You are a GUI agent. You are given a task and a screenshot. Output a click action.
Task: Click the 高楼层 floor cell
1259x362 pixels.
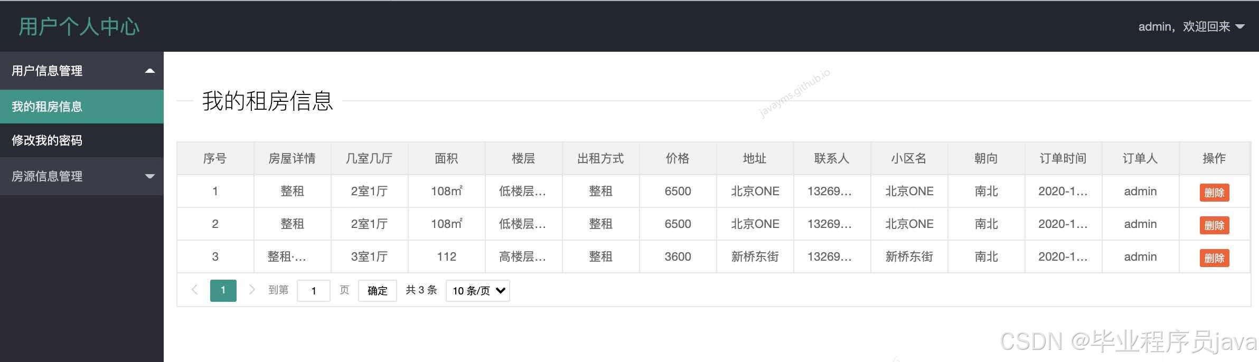[523, 256]
